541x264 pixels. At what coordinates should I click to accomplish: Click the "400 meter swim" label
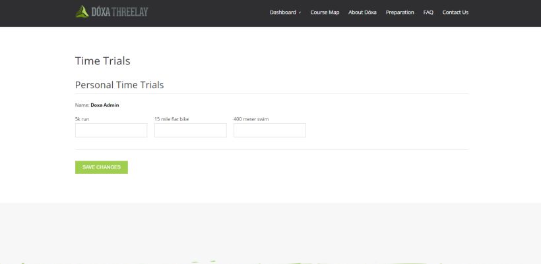point(251,119)
